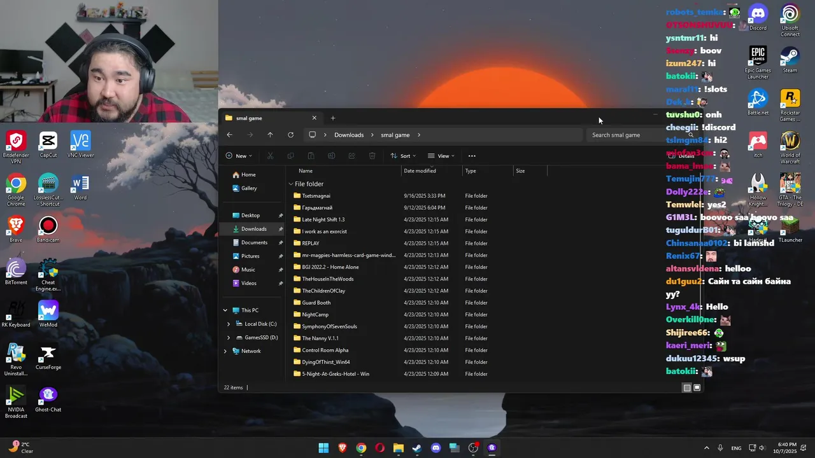Open RK Keyboard desktop icon

pos(16,314)
